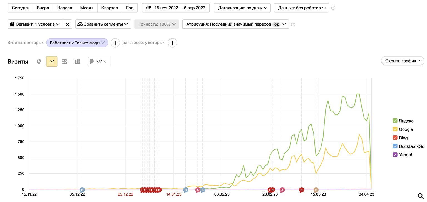Toggle the Google series checkbox
The image size is (427, 202).
(395, 129)
